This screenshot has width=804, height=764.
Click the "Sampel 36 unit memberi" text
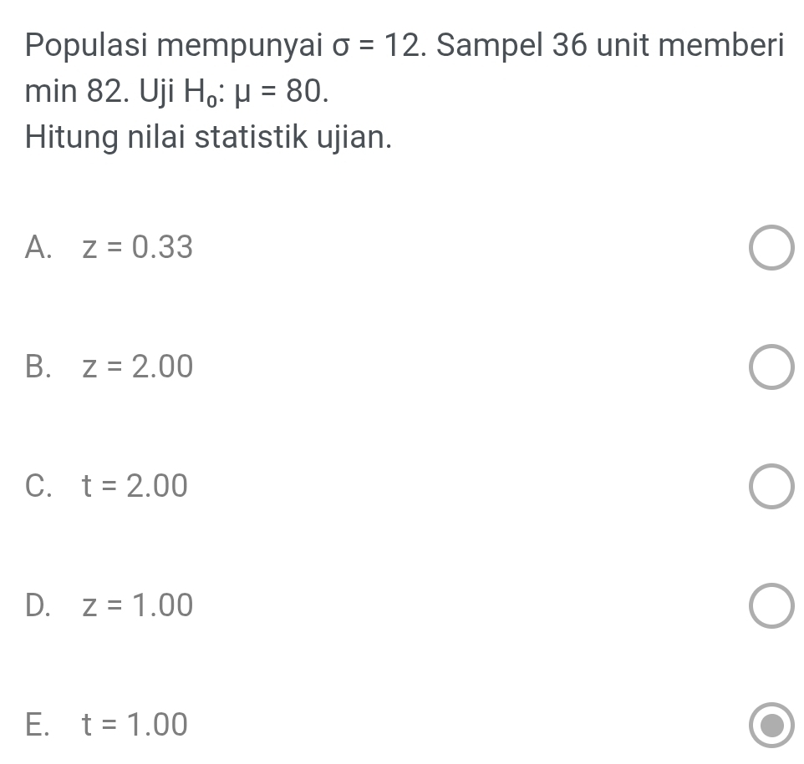pyautogui.click(x=611, y=44)
